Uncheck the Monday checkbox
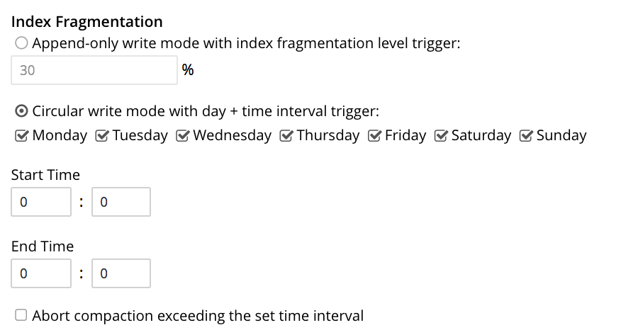621x330 pixels. [21, 135]
